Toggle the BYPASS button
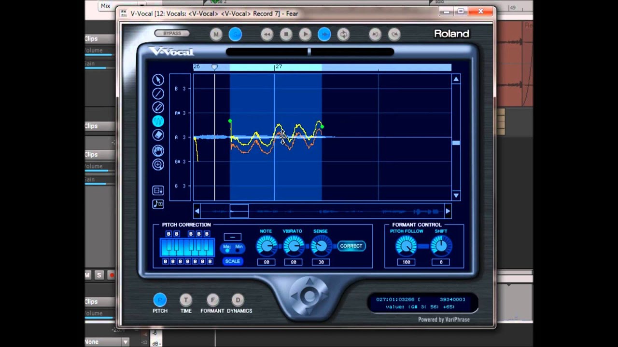 [172, 33]
